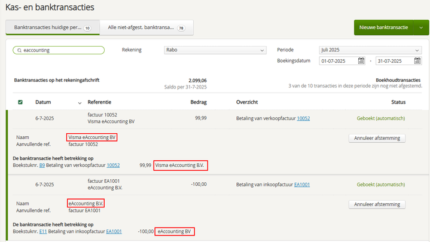
Task: Open inkoopfactuur EA1001 link in the Overzicht column
Action: point(302,185)
